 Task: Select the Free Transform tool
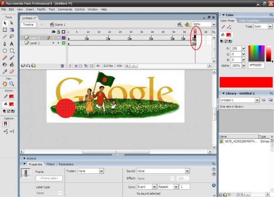(5, 30)
